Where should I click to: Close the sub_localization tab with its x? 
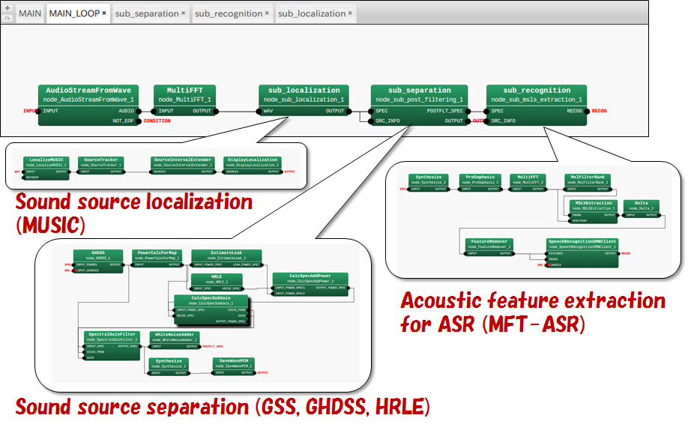click(351, 13)
